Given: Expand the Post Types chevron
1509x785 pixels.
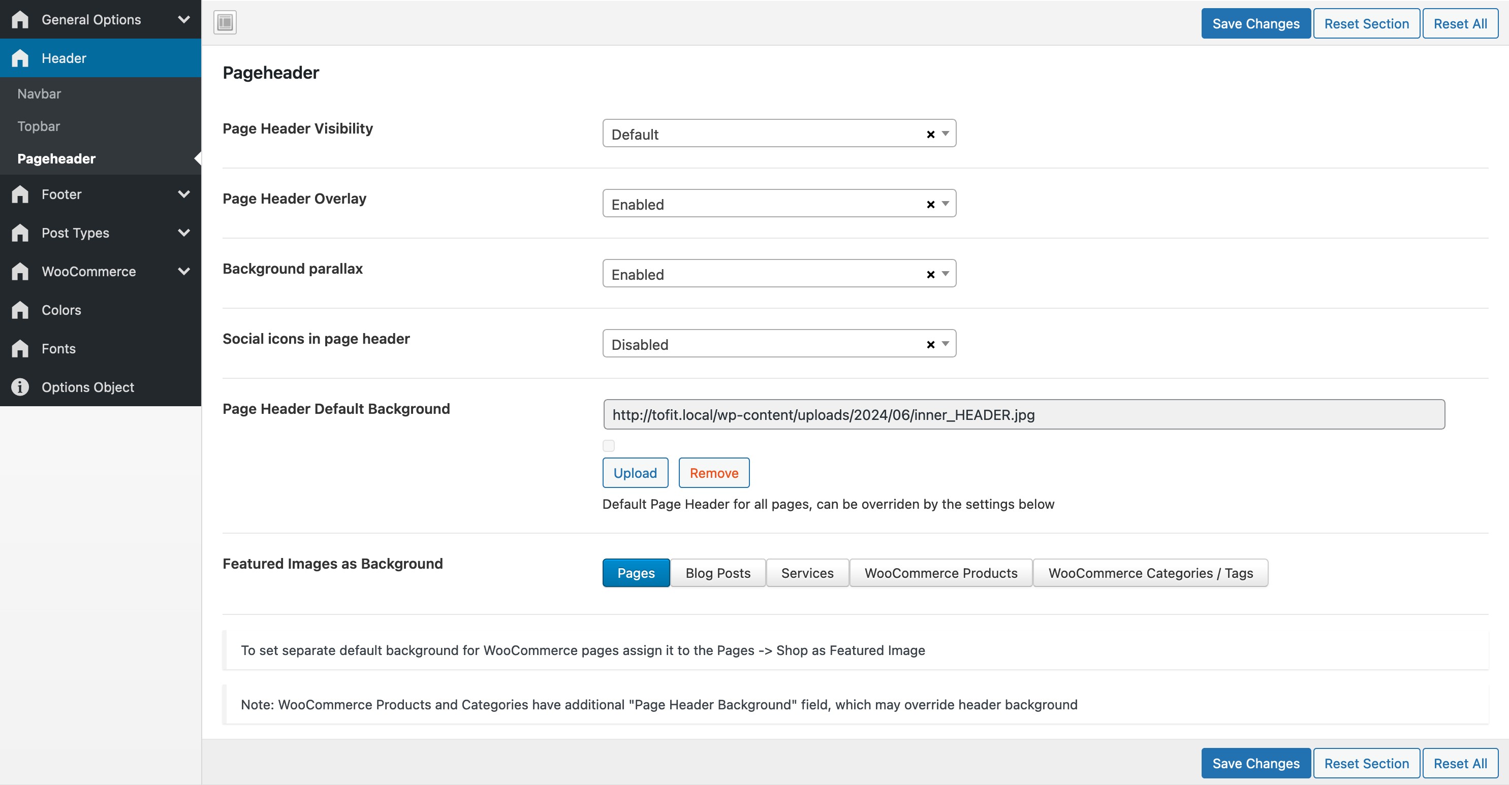Looking at the screenshot, I should pyautogui.click(x=184, y=233).
